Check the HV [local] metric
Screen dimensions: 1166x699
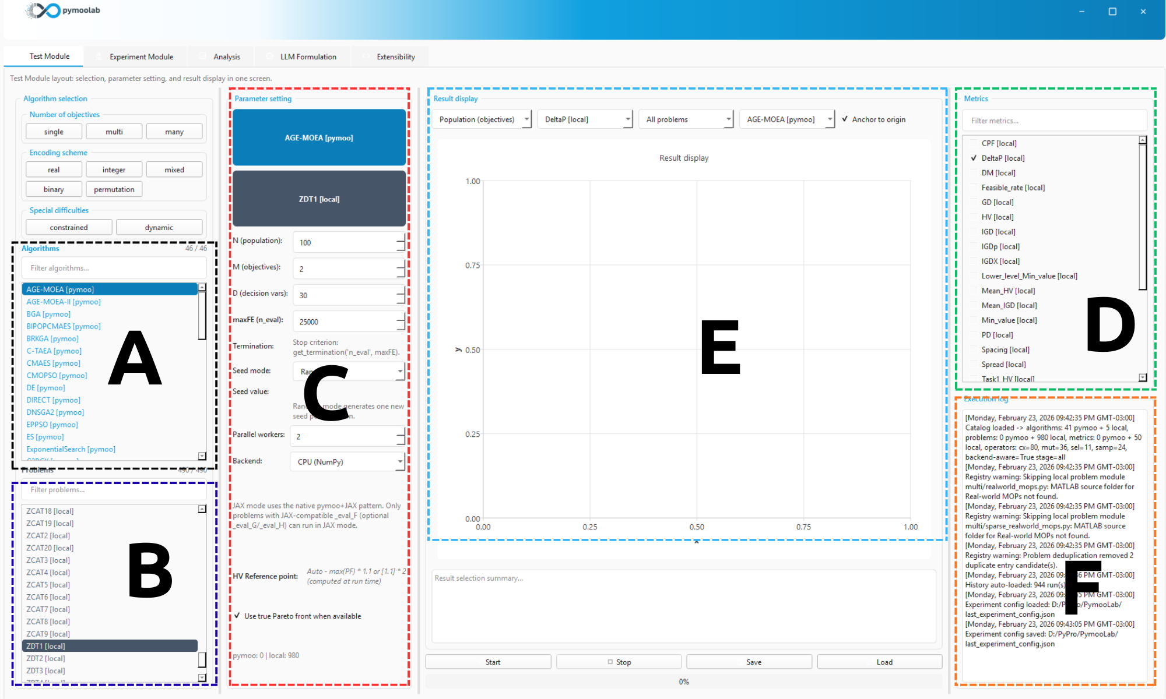[974, 217]
